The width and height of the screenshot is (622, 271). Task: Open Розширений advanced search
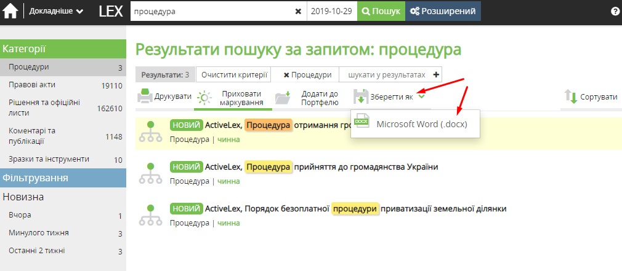(x=443, y=11)
